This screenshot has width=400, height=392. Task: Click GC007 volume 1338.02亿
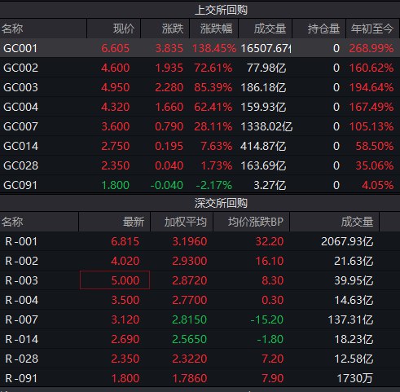tap(266, 126)
